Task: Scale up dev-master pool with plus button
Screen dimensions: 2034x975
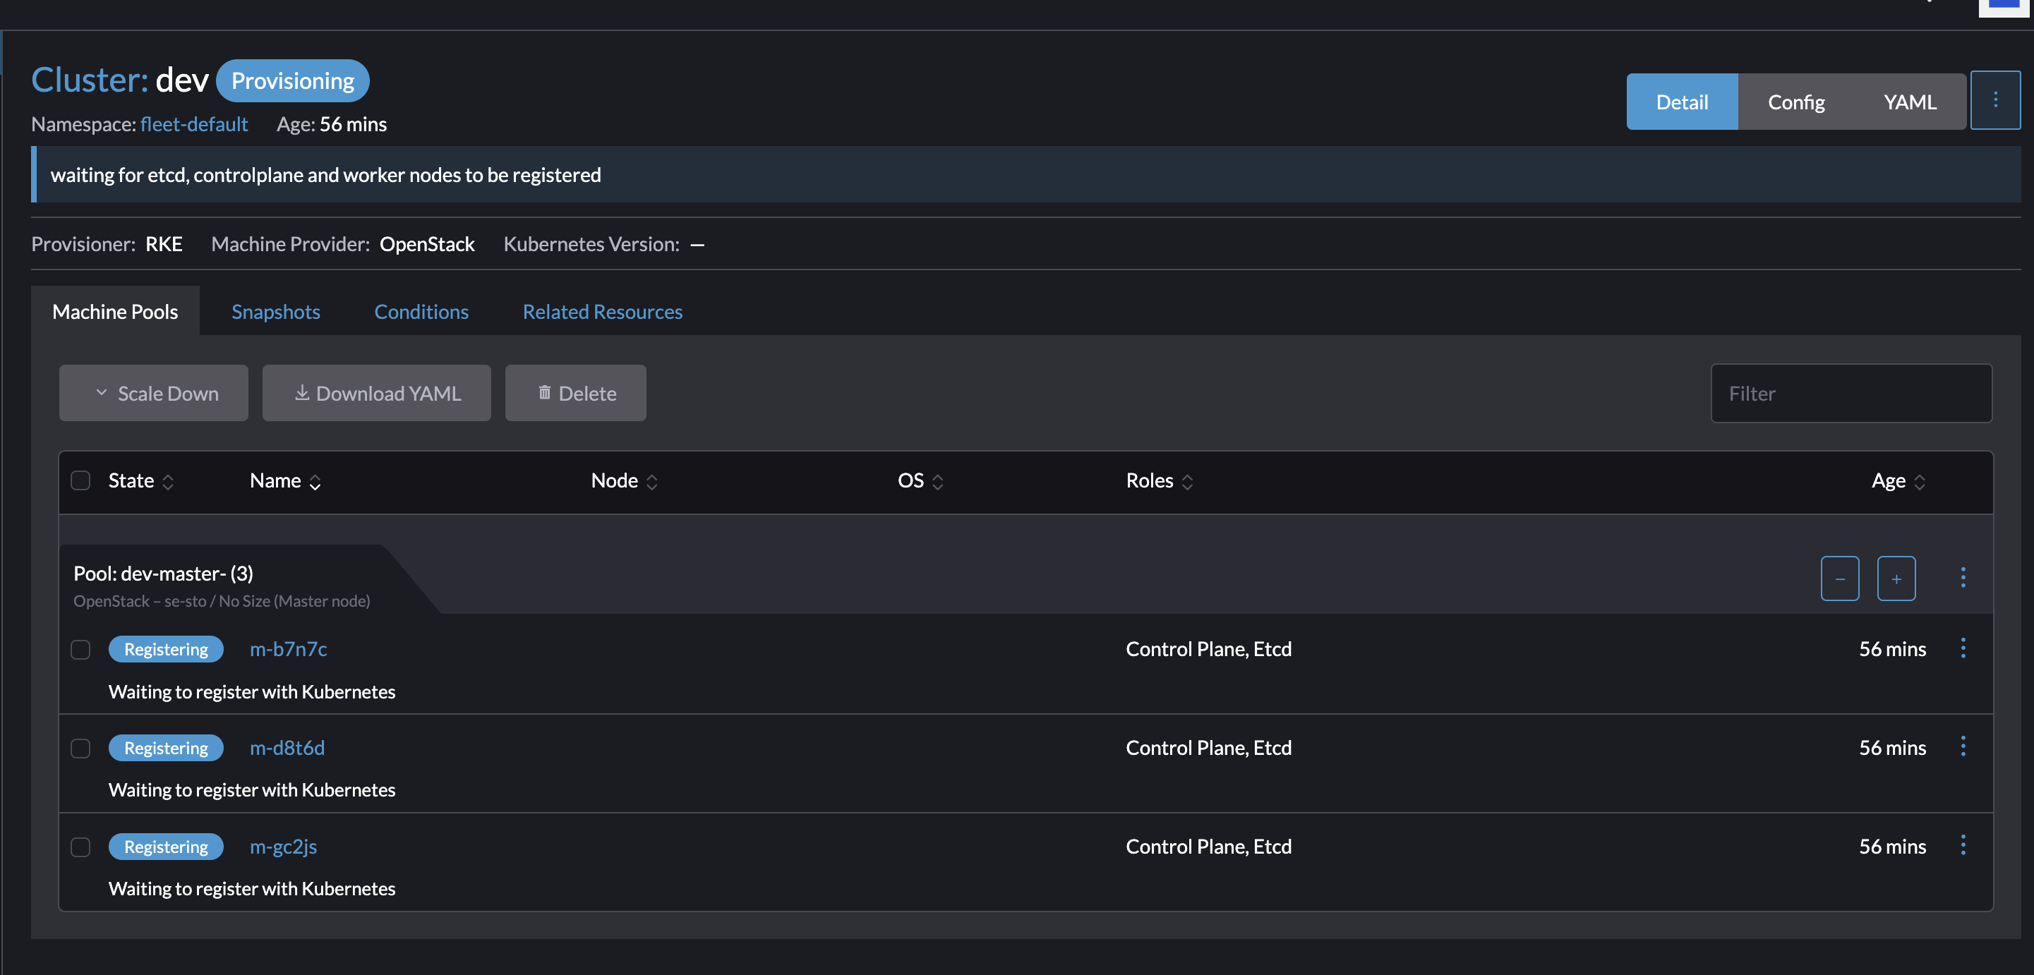Action: click(x=1896, y=578)
